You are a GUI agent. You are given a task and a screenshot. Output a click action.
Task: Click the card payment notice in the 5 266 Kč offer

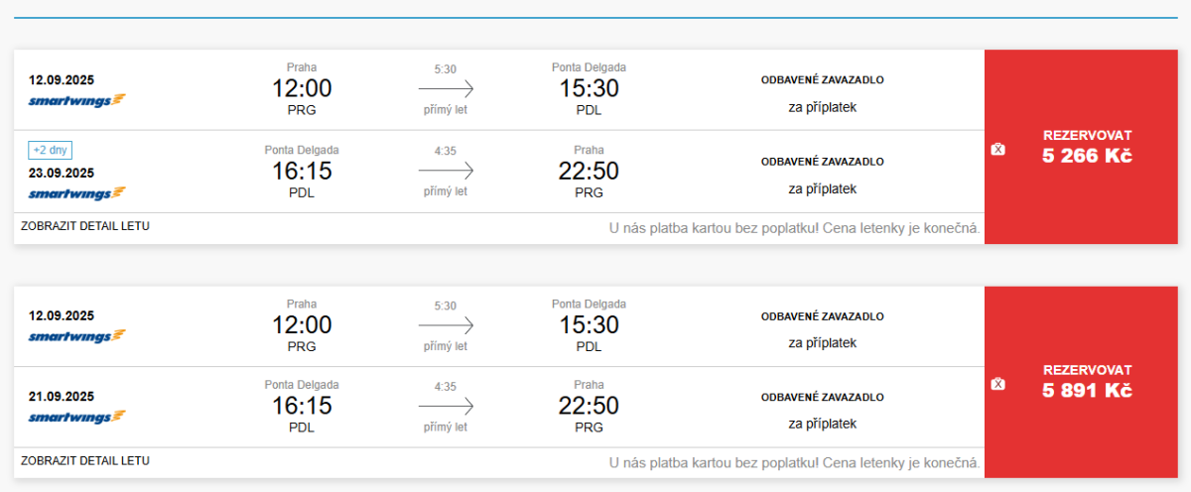(794, 228)
